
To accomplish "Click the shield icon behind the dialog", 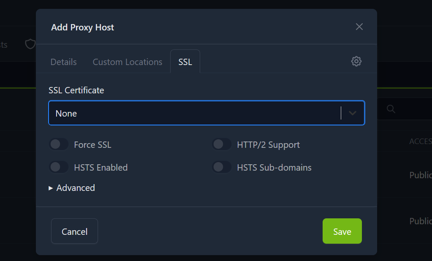I will coord(30,44).
